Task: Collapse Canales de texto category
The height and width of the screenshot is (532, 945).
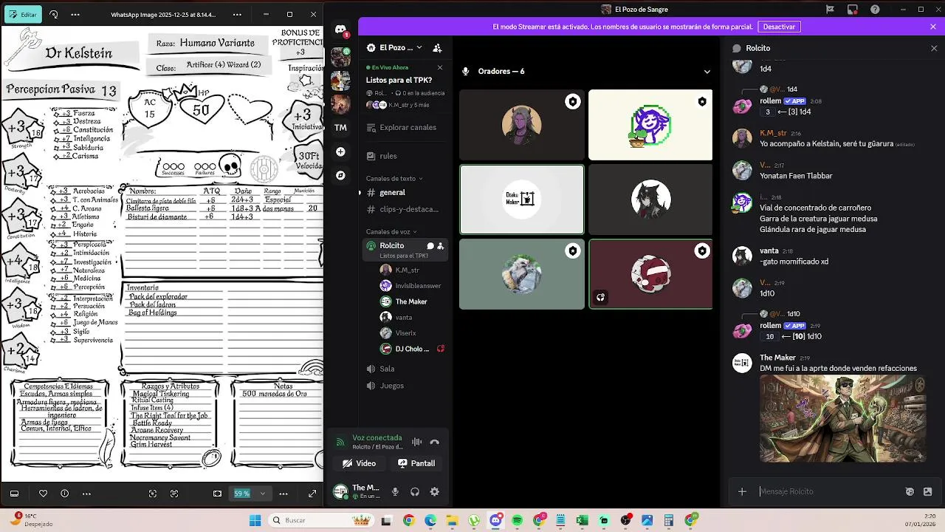Action: (x=395, y=178)
